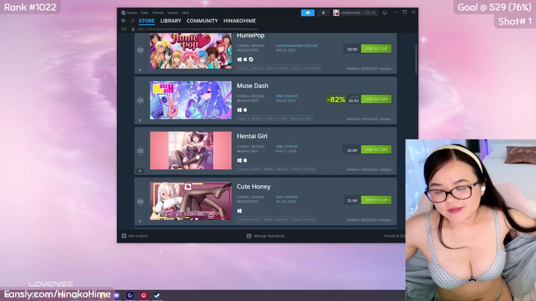Click the Mac platform icon under Hentai Girl

coord(245,160)
